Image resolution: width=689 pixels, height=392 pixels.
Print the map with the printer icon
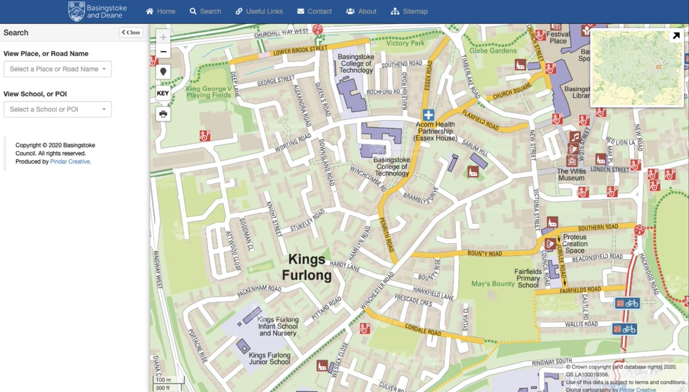click(164, 114)
